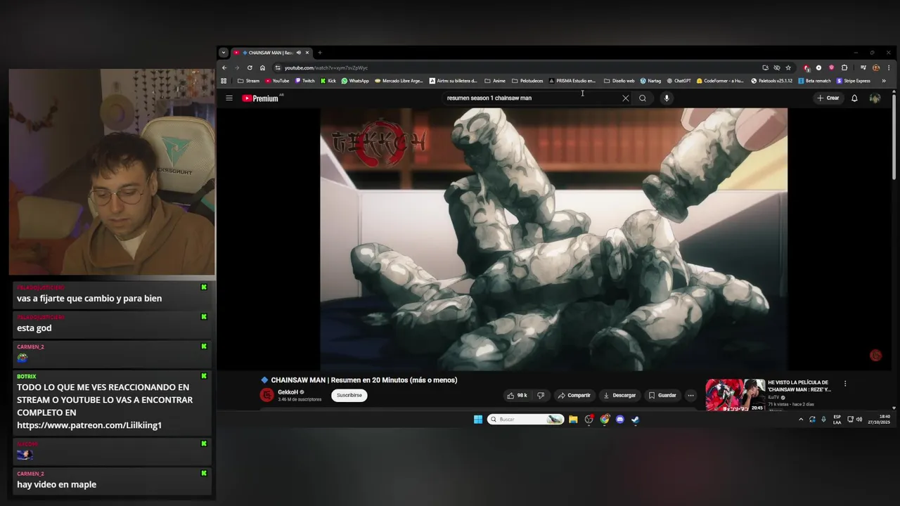Open GekkoH channel avatar
Screen dimensions: 900x506
pyautogui.click(x=266, y=395)
